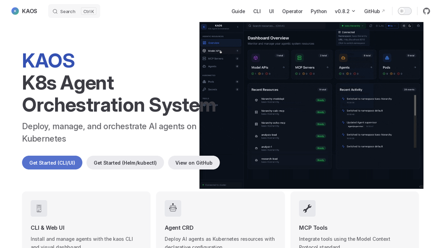
Task: Expand the v0.8.2 version dropdown
Action: 345,11
